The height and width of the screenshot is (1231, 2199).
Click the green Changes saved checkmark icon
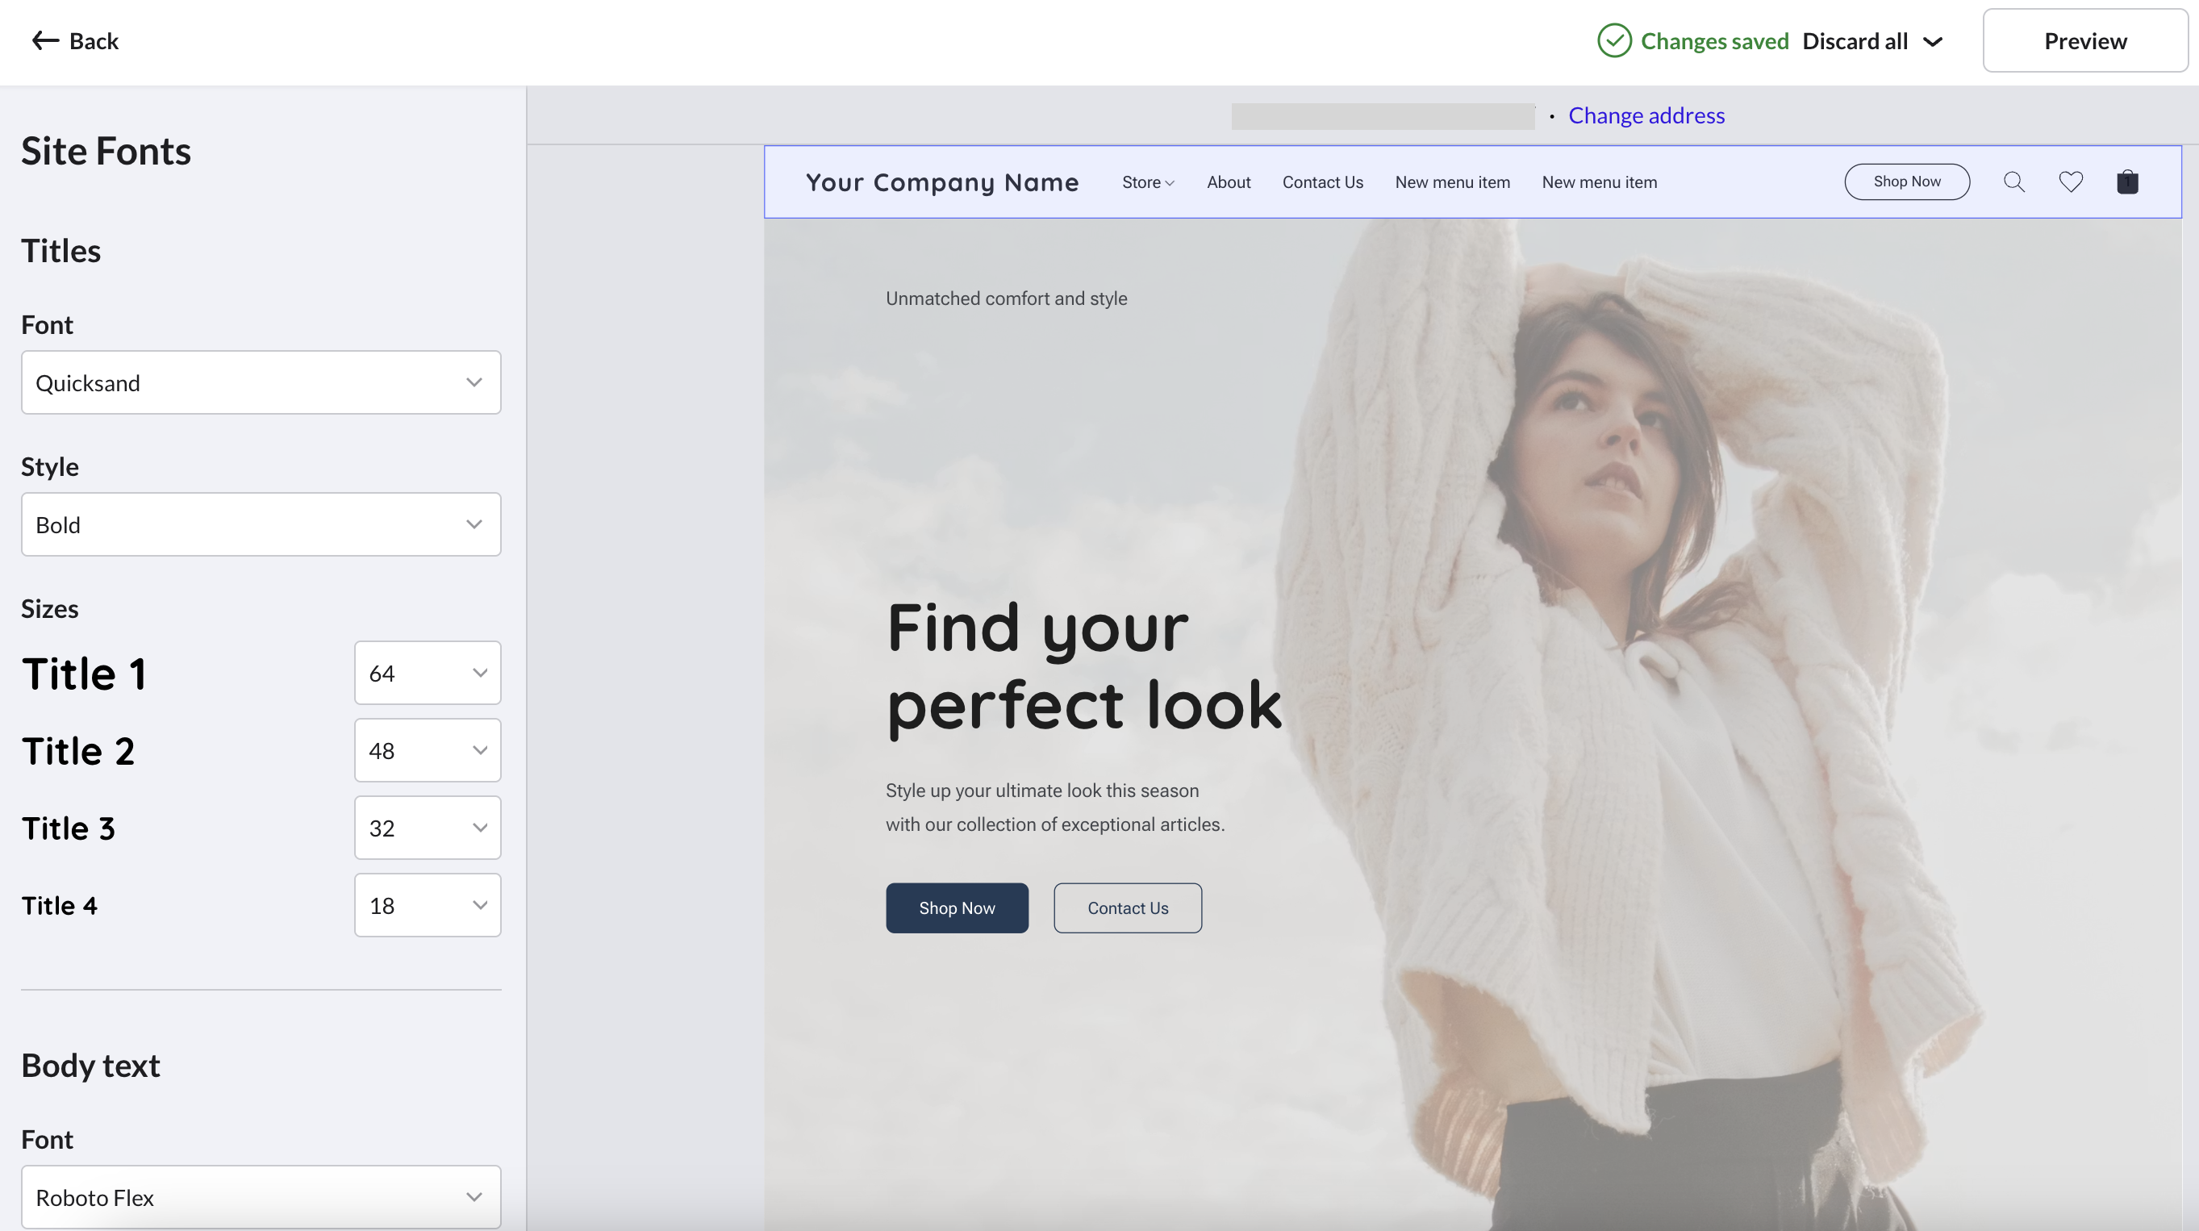1614,40
